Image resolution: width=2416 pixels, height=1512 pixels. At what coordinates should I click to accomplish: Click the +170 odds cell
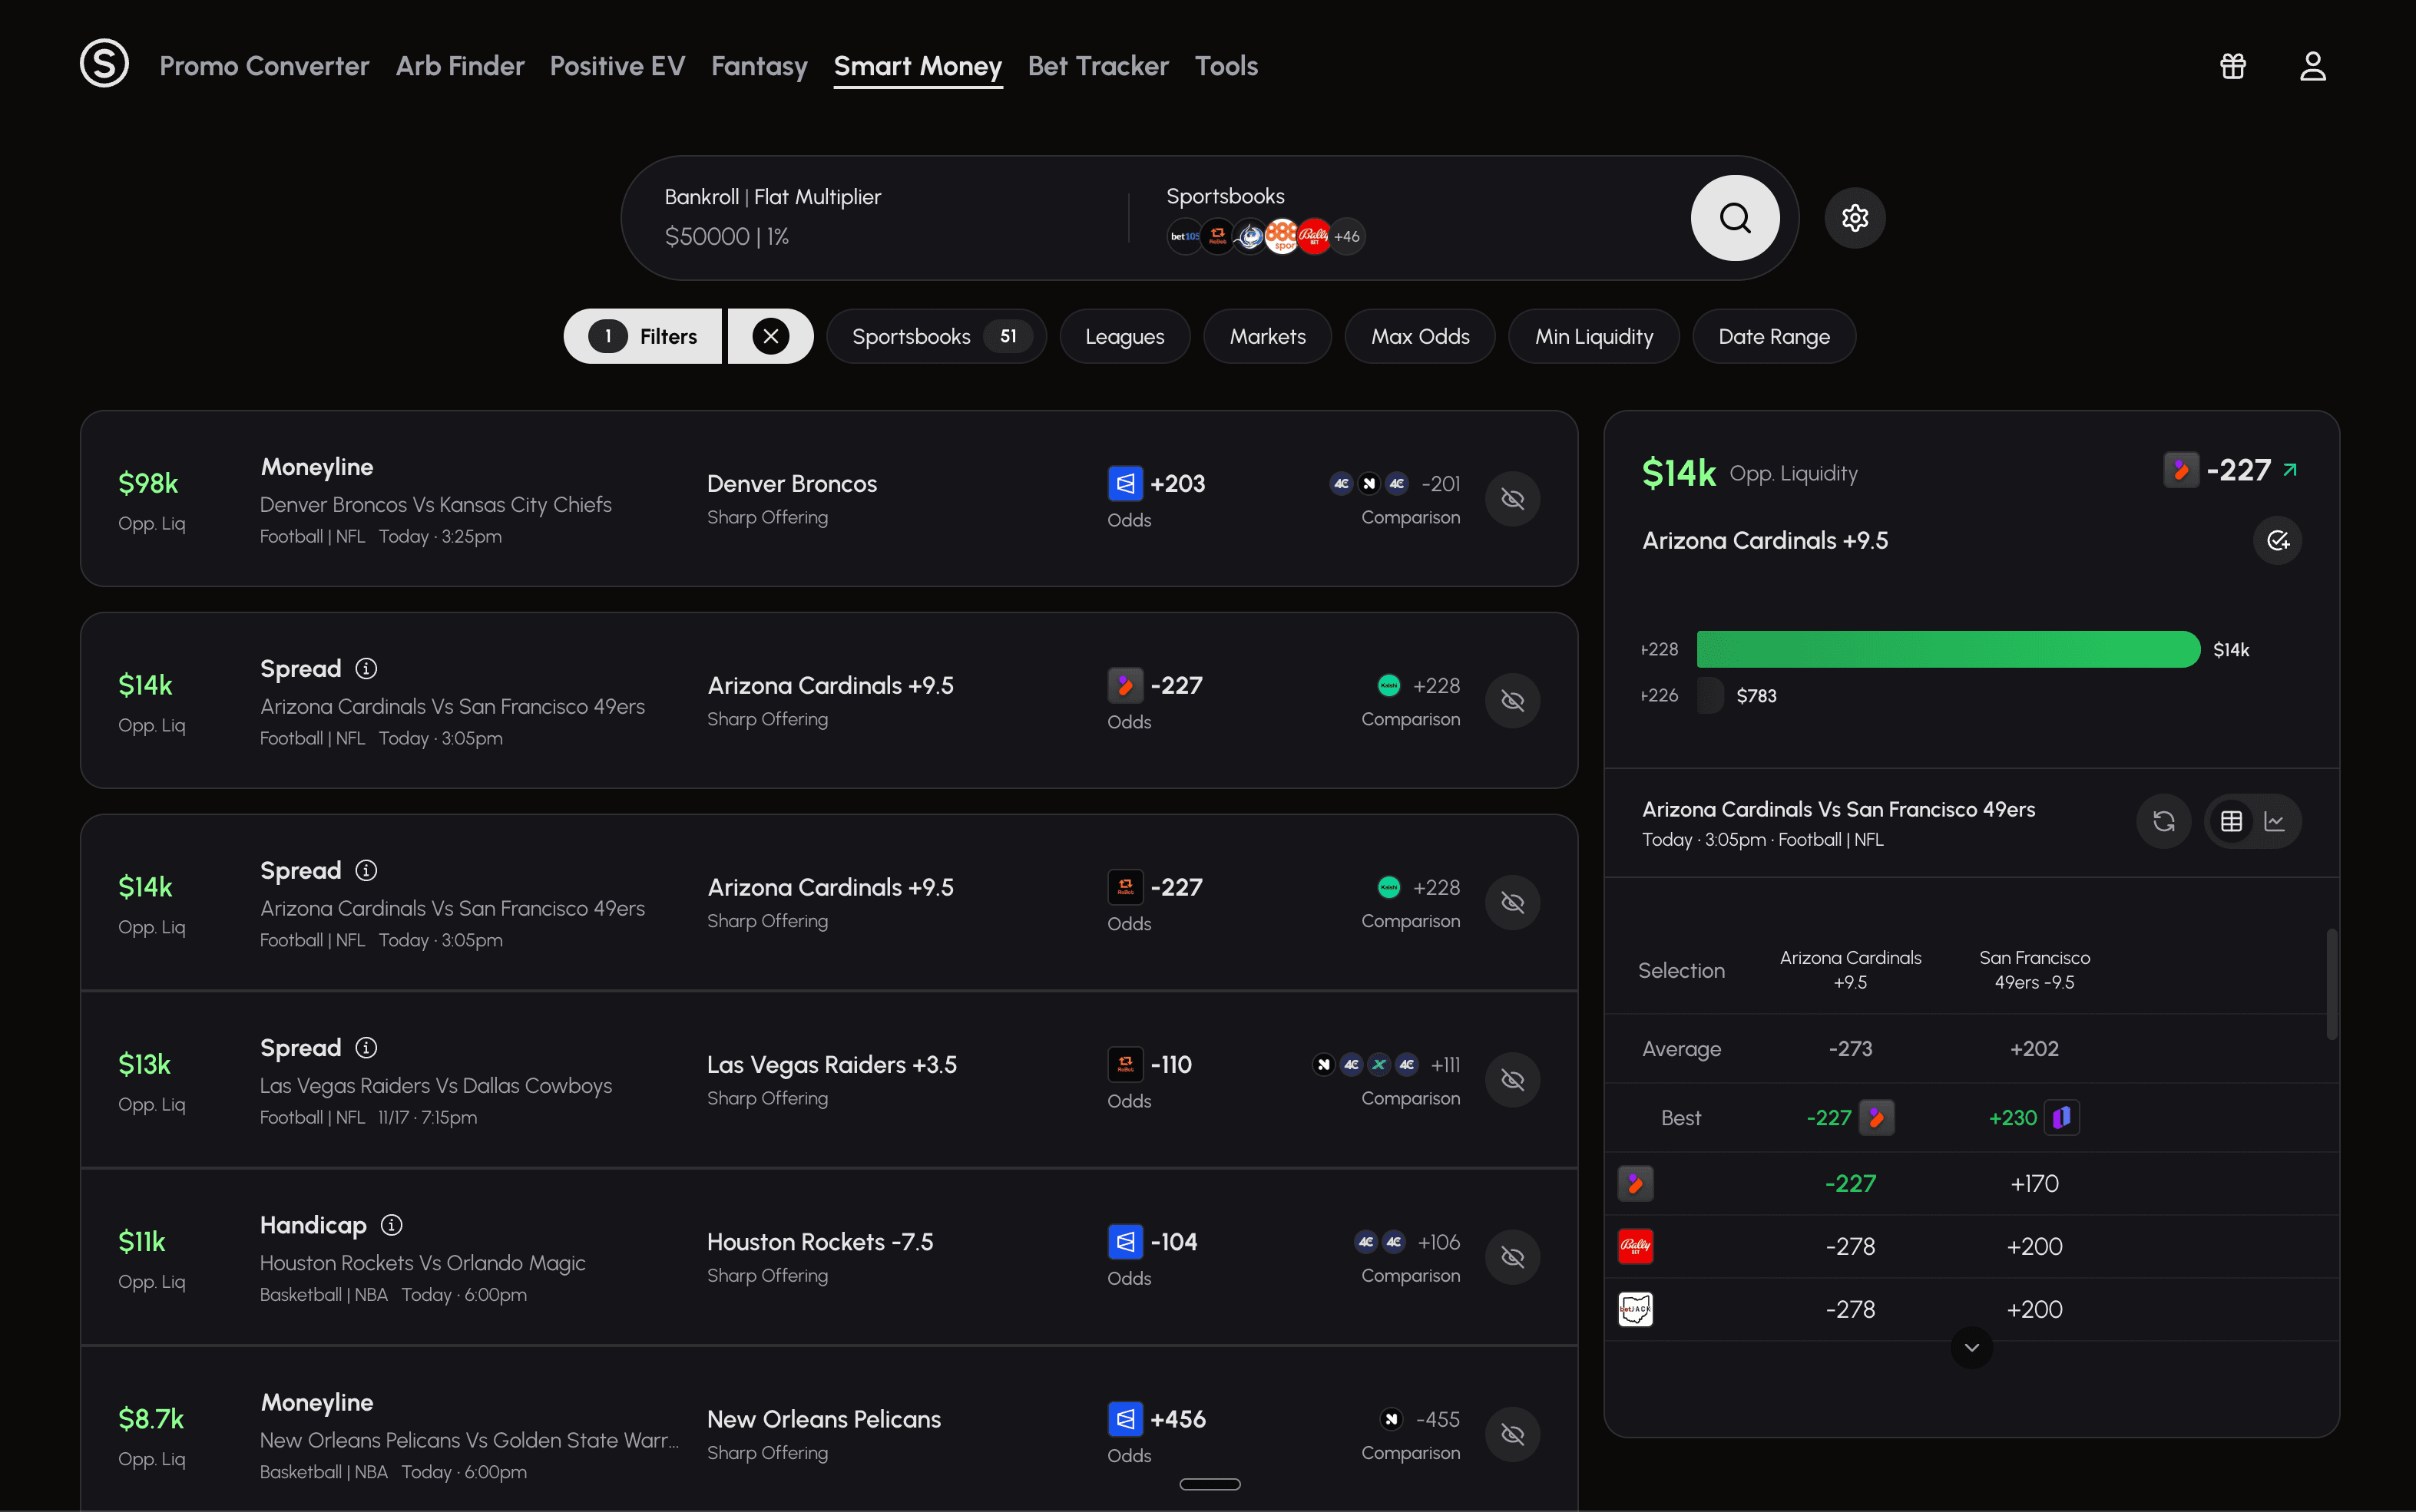(x=2034, y=1183)
